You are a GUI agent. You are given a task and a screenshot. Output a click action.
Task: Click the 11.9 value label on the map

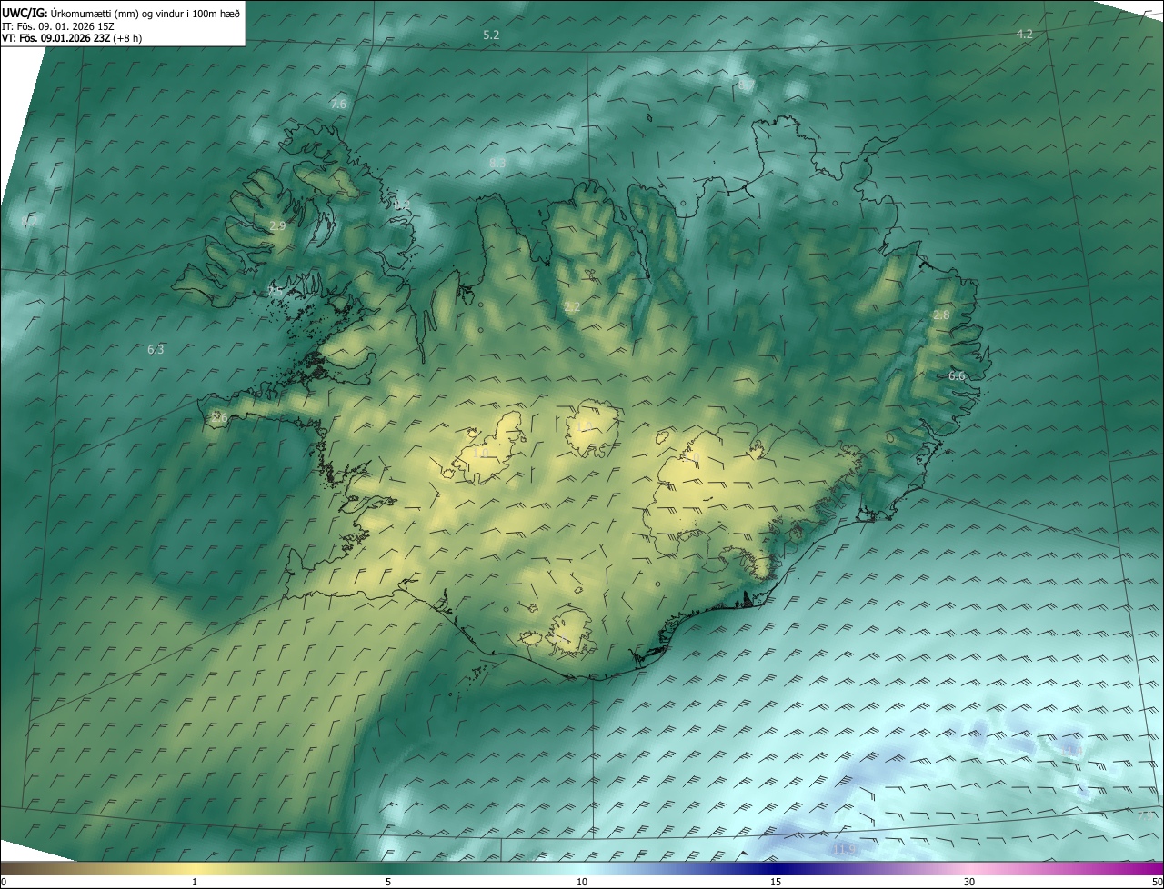click(x=844, y=849)
